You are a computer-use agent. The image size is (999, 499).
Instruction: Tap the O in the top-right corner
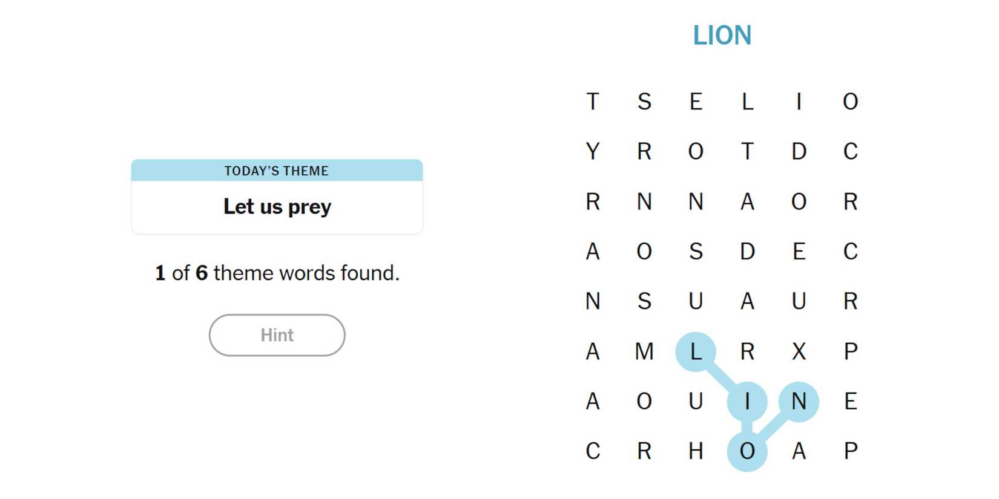[850, 102]
